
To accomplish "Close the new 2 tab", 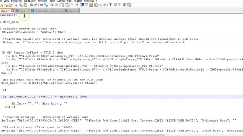I will pos(77,11).
